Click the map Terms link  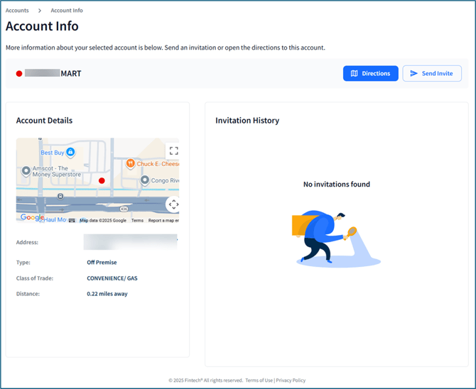(x=137, y=221)
